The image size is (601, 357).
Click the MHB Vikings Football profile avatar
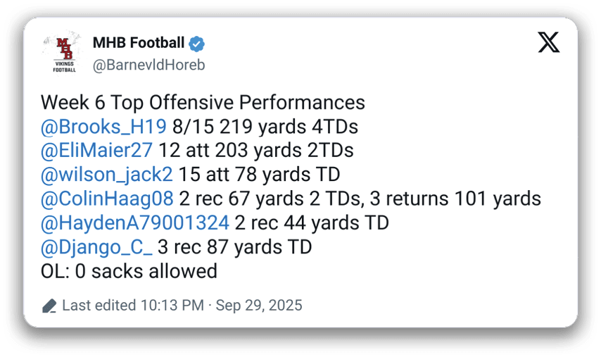tap(63, 53)
